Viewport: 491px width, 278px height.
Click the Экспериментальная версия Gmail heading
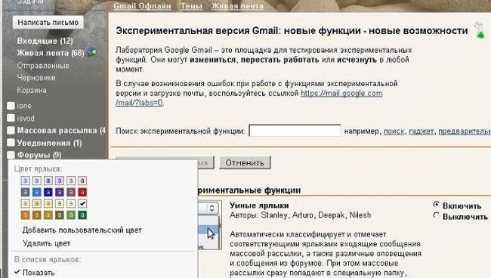coord(292,31)
